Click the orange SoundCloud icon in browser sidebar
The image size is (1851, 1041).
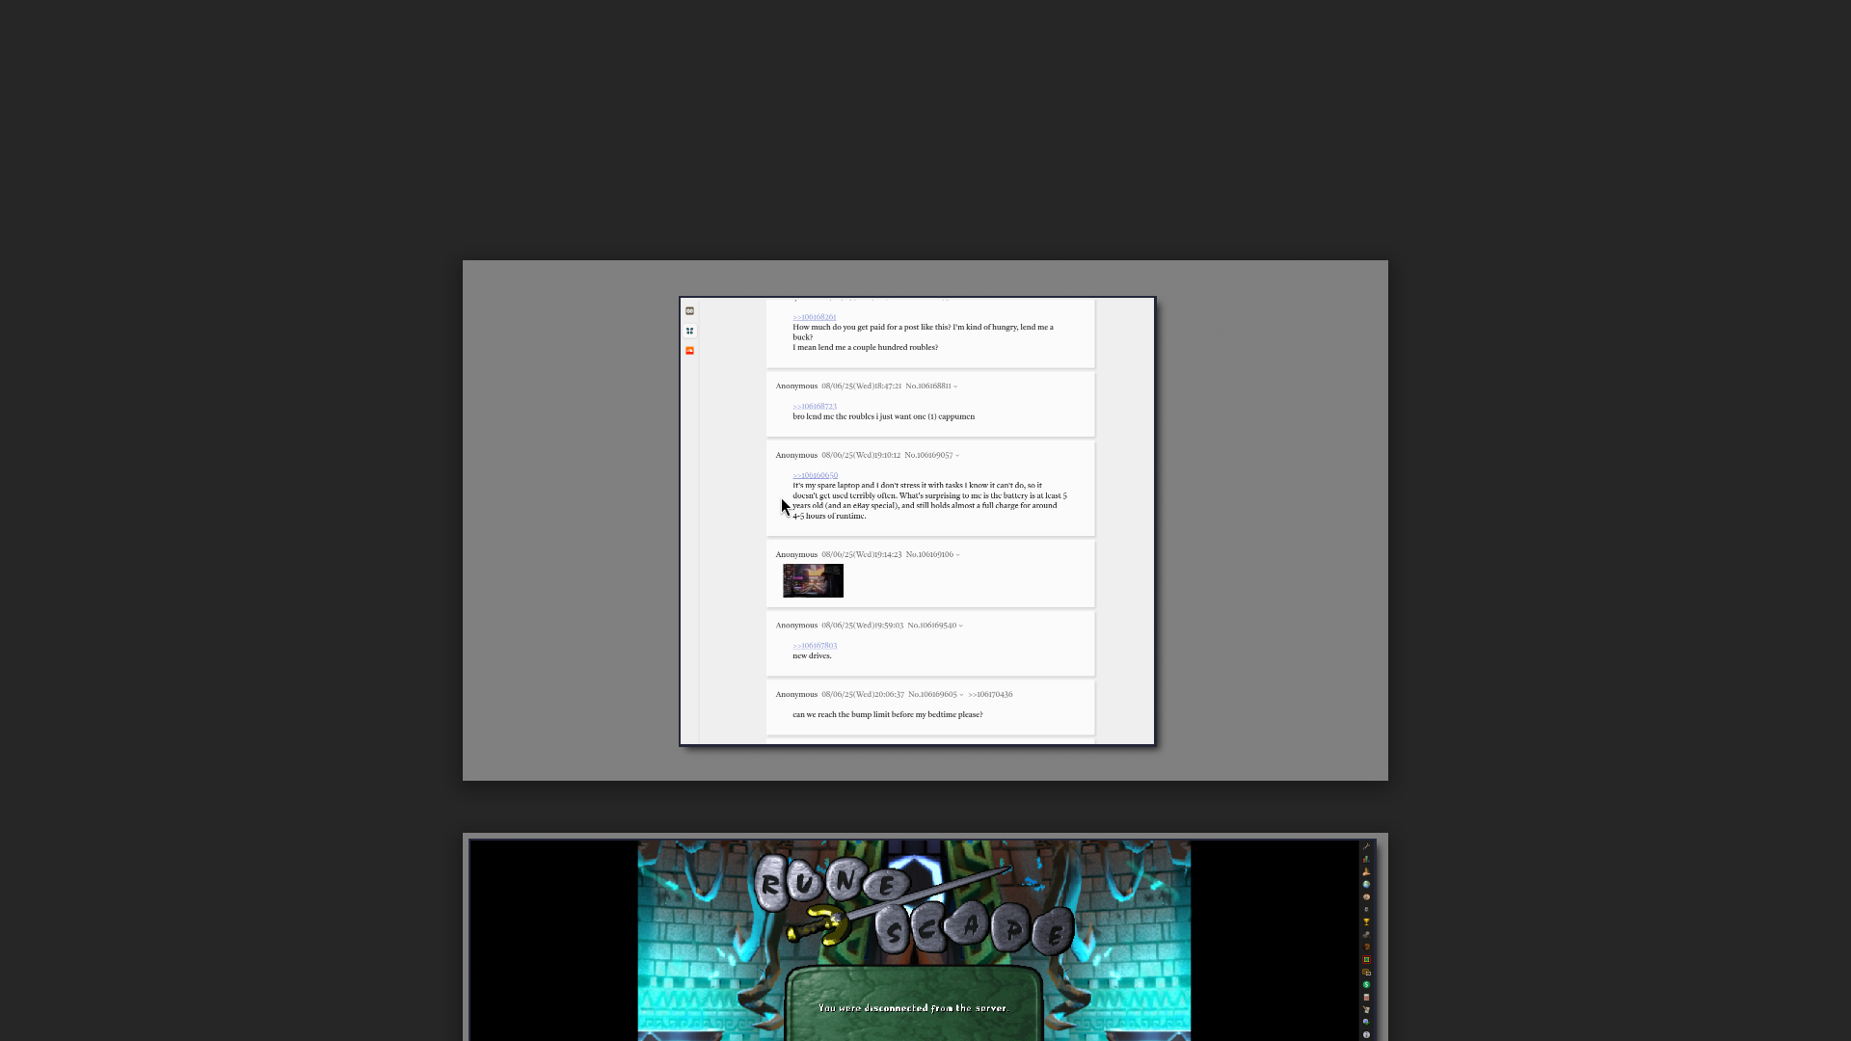coord(689,351)
